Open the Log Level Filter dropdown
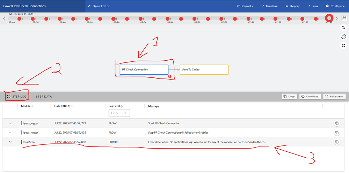Screen dimensions: 349x173 pyautogui.click(x=119, y=113)
